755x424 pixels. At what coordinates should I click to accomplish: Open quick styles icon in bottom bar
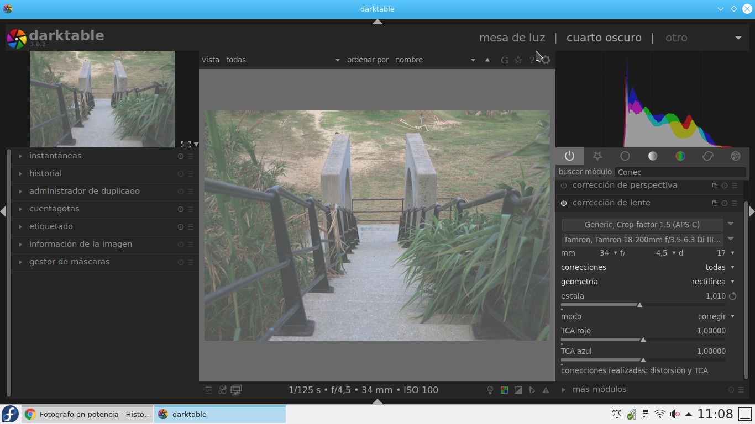pos(222,390)
